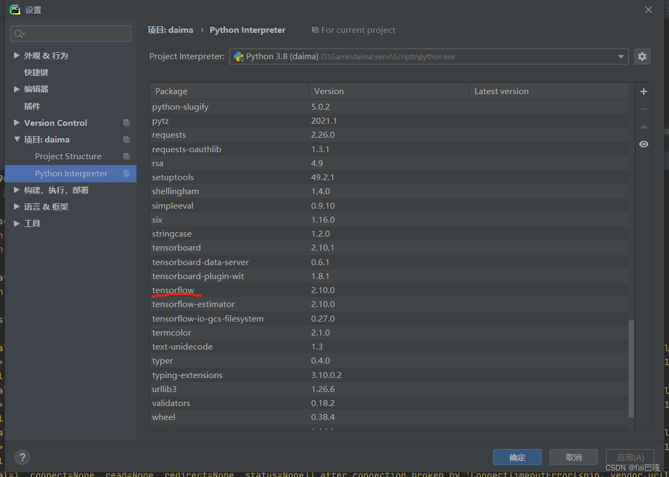Select the python-slugify package row
The image size is (669, 477).
coord(389,106)
